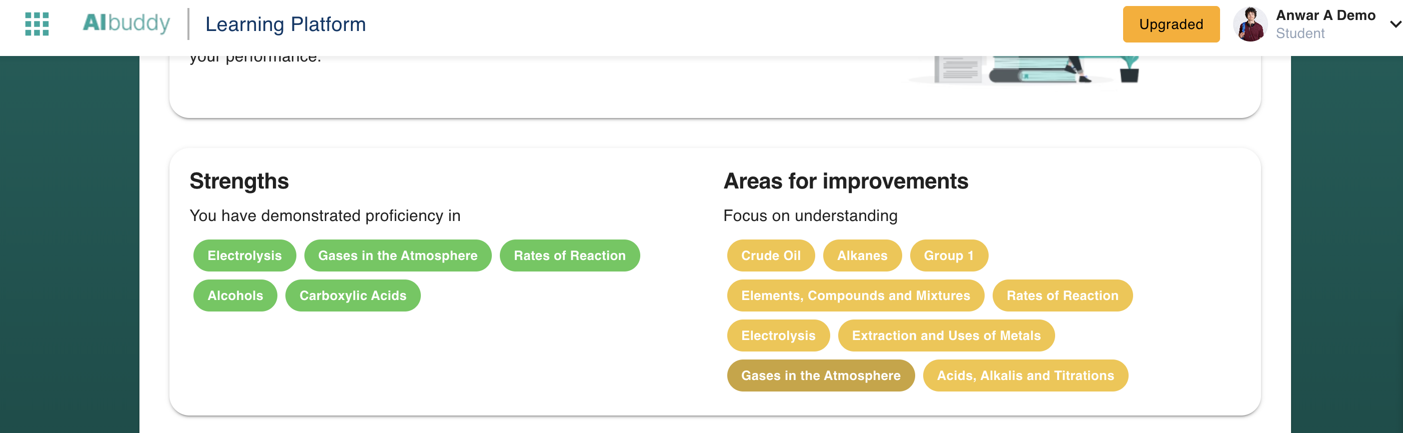Select the green Electrolysis strength tag
The image size is (1403, 433).
click(x=244, y=255)
